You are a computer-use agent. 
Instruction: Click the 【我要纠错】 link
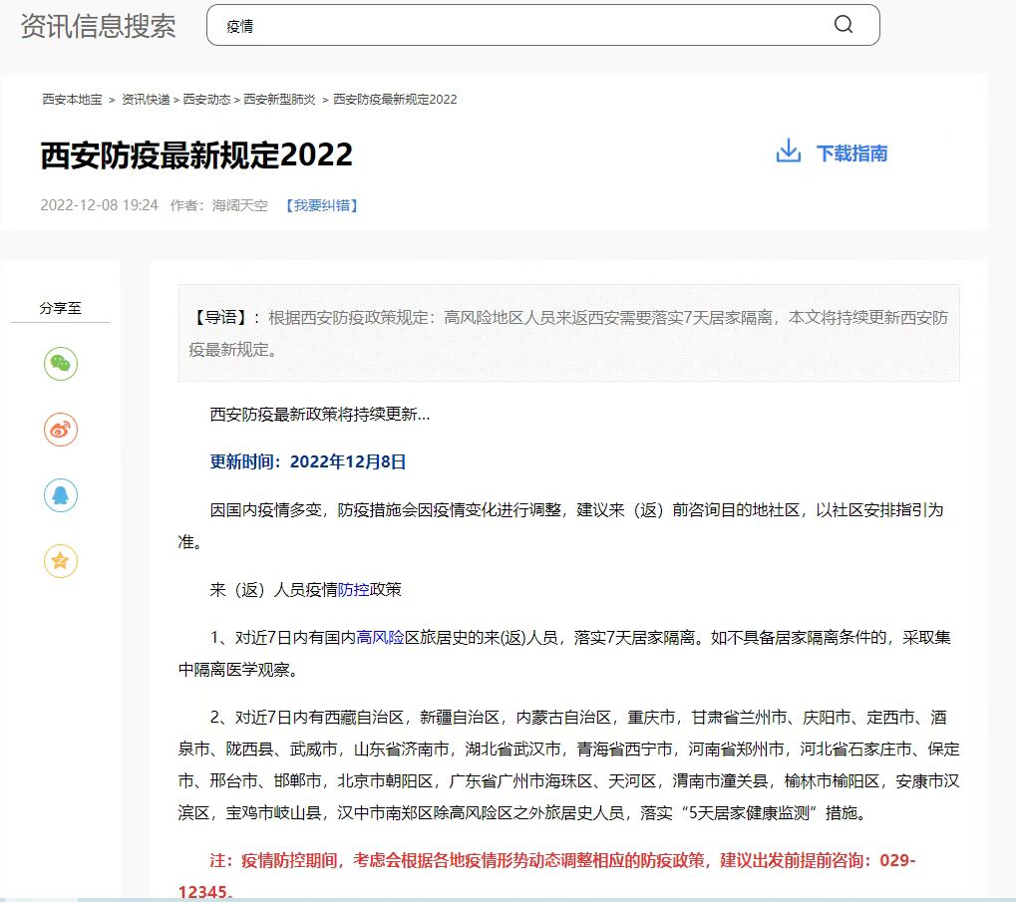pyautogui.click(x=322, y=205)
